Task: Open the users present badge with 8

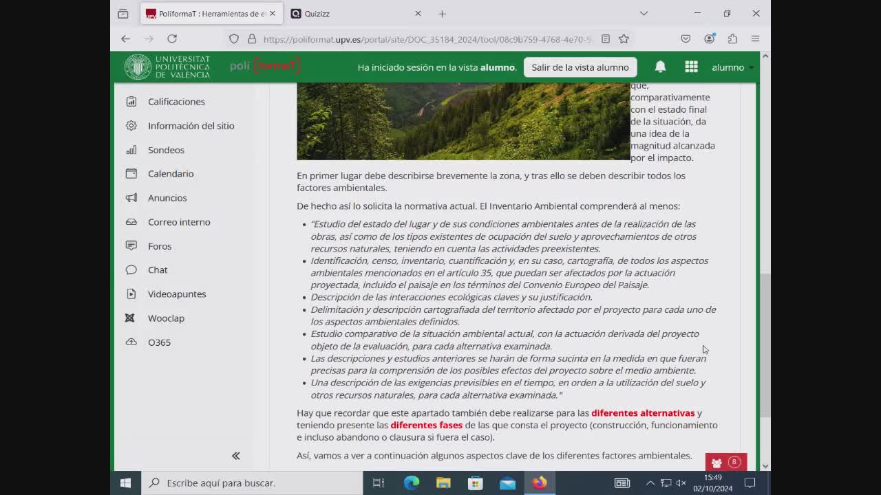Action: click(726, 462)
